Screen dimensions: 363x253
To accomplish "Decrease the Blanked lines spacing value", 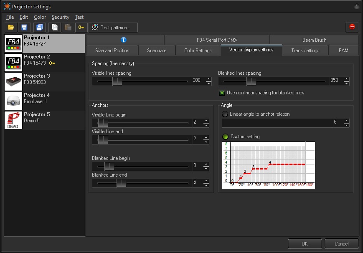I will point(346,83).
